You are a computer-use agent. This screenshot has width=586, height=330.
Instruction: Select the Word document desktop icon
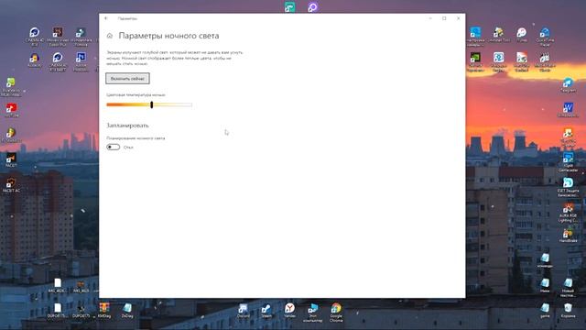click(x=568, y=110)
